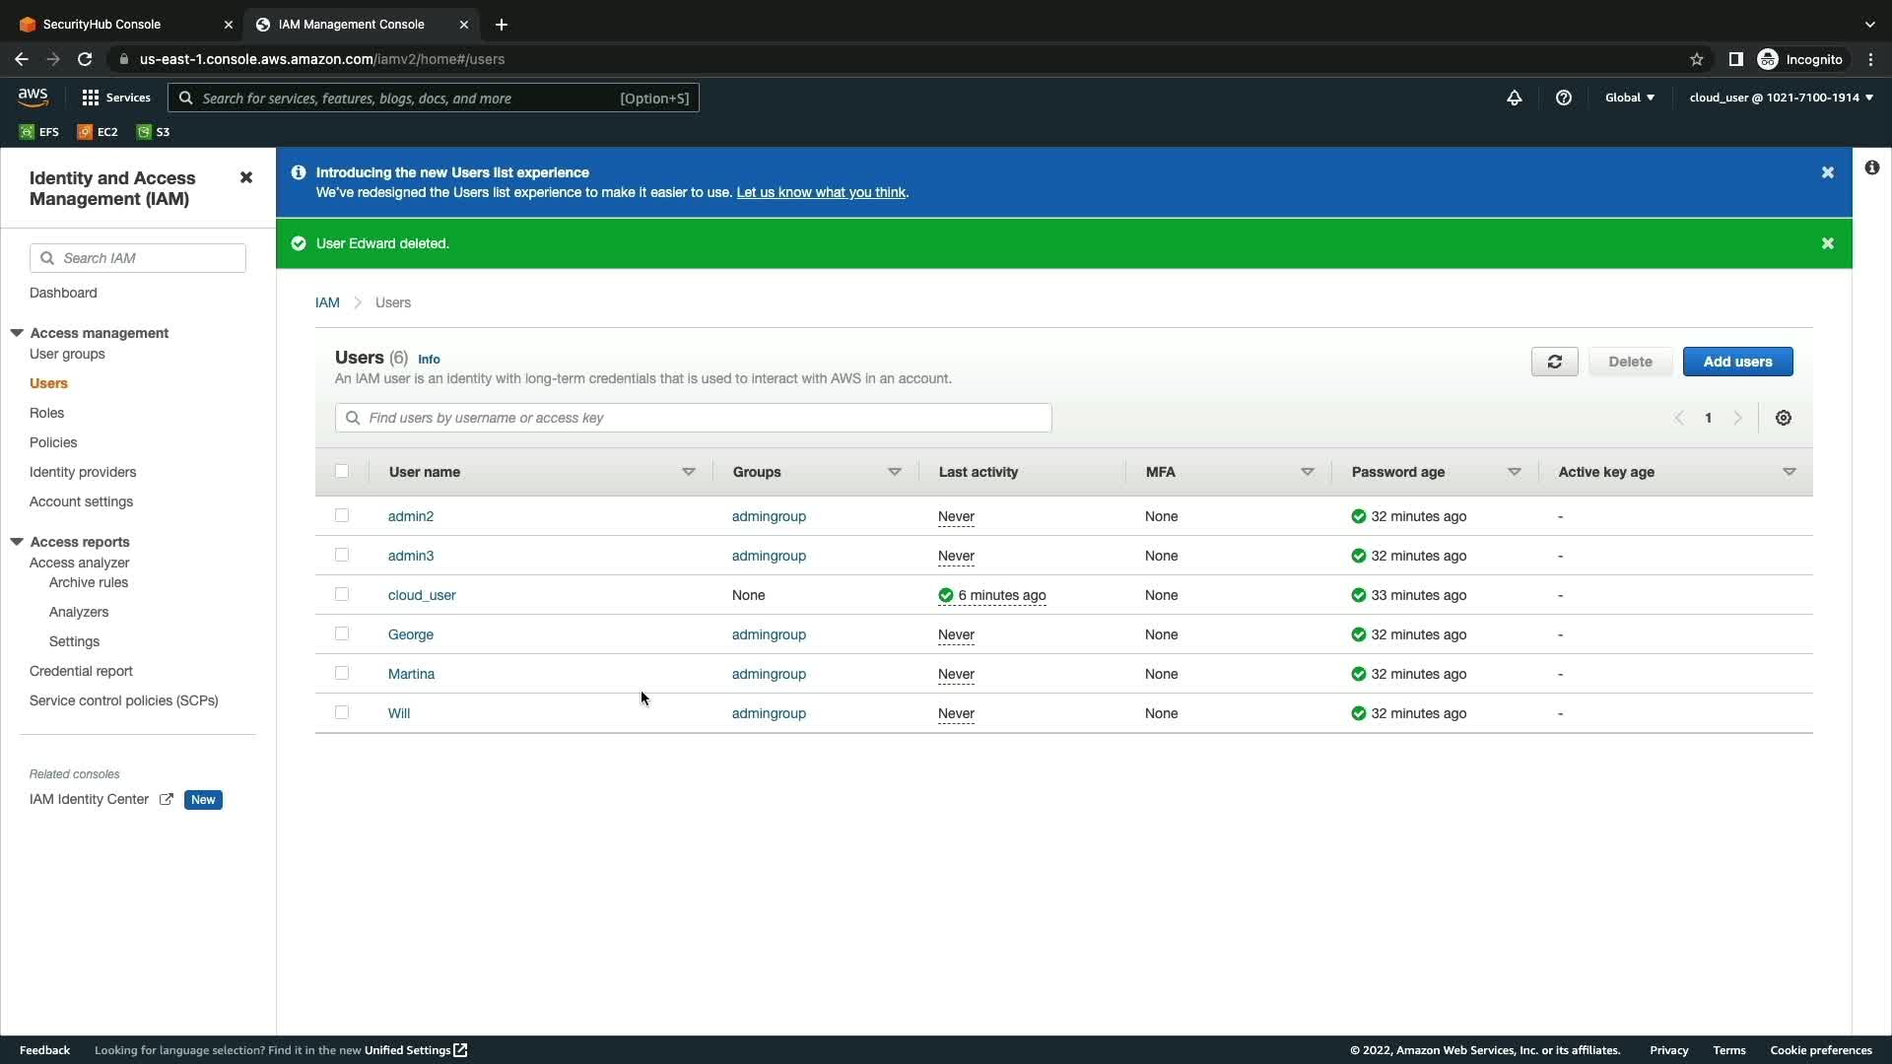The height and width of the screenshot is (1064, 1892).
Task: Dismiss the User Edward deleted banner
Action: [x=1827, y=243]
